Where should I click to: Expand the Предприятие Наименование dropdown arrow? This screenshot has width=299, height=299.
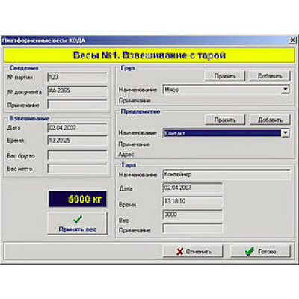pyautogui.click(x=286, y=133)
